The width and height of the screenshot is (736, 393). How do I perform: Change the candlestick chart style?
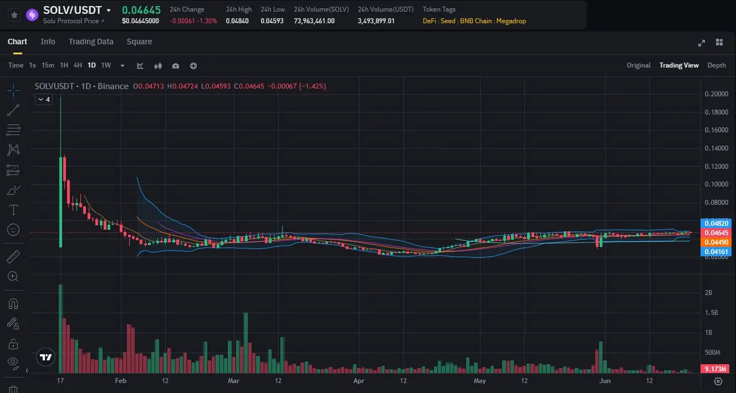pyautogui.click(x=158, y=65)
